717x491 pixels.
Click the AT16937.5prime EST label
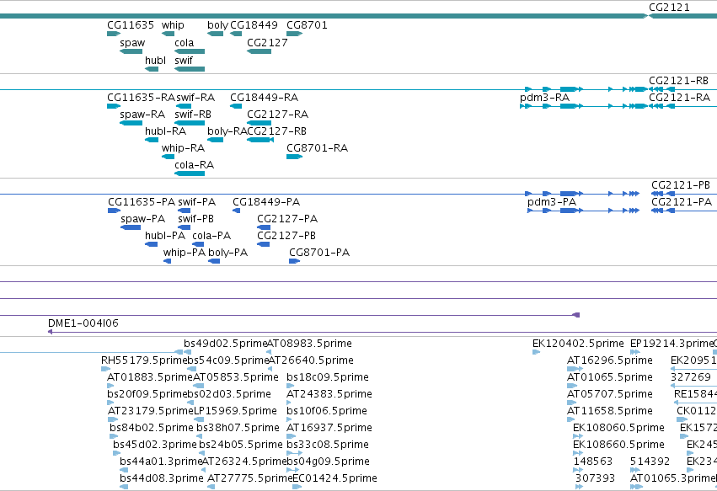pos(329,428)
